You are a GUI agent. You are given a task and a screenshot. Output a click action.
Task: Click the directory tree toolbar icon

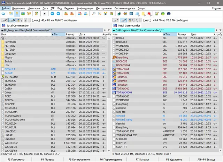pyautogui.click(x=29, y=14)
